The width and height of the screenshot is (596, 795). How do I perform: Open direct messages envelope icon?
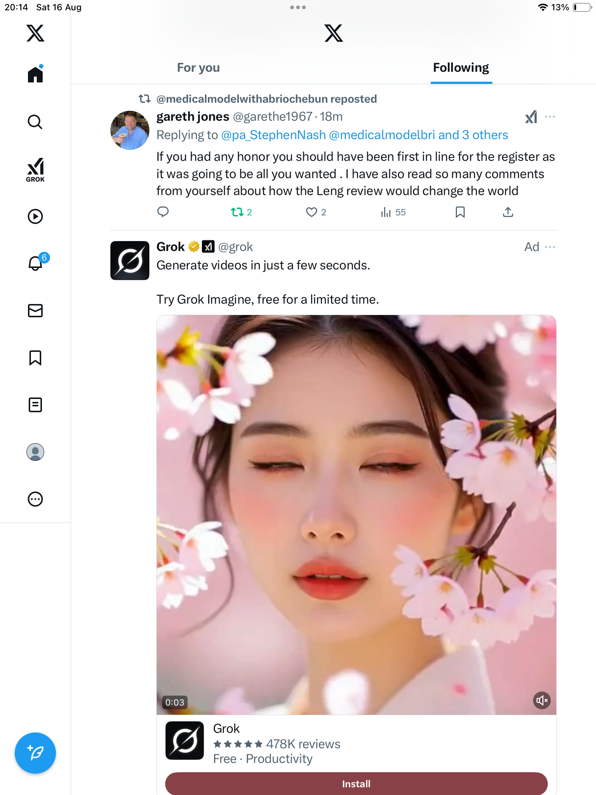[35, 311]
